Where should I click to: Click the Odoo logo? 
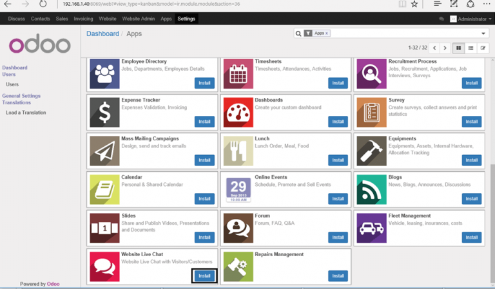[39, 45]
